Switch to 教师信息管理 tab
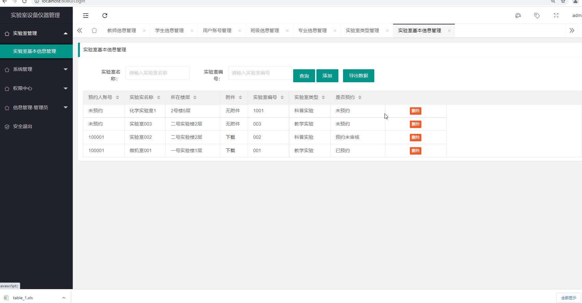Viewport: 582px width, 303px height. tap(122, 31)
